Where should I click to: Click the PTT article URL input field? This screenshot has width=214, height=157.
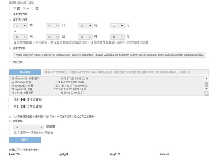(x=125, y=72)
